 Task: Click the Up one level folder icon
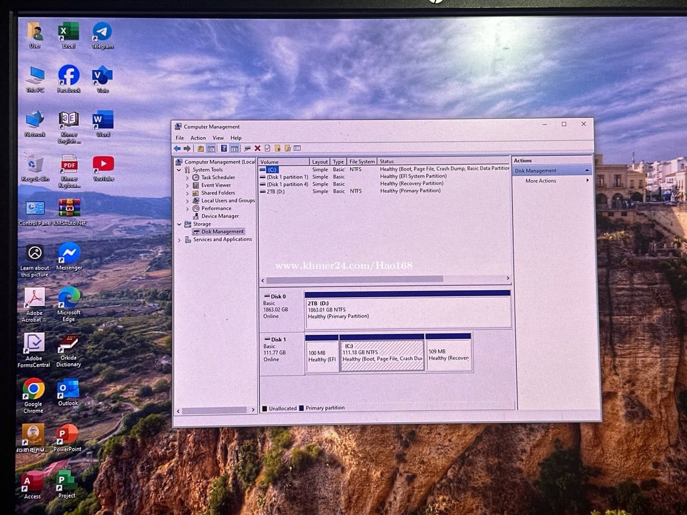click(x=200, y=149)
